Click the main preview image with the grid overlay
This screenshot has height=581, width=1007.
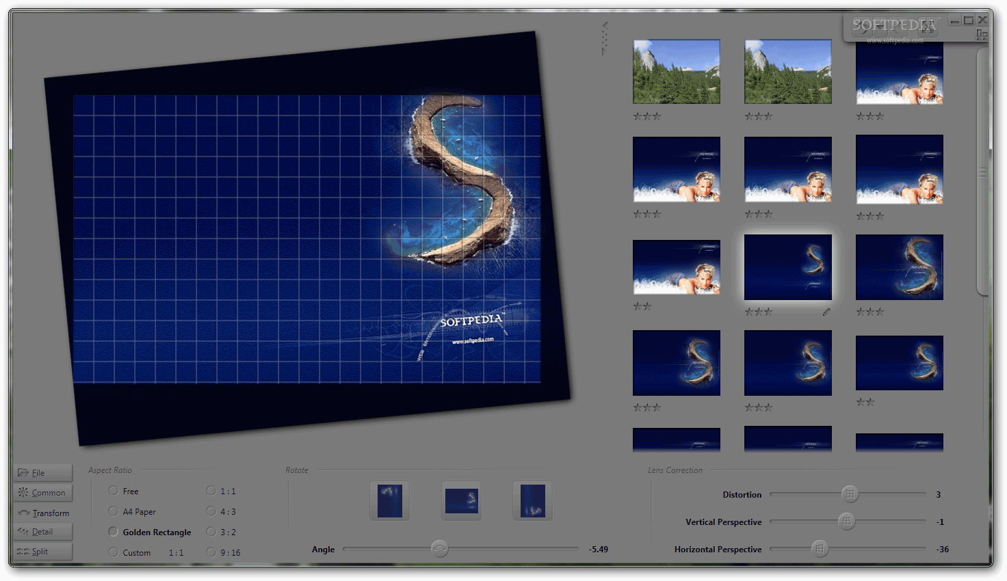point(307,239)
